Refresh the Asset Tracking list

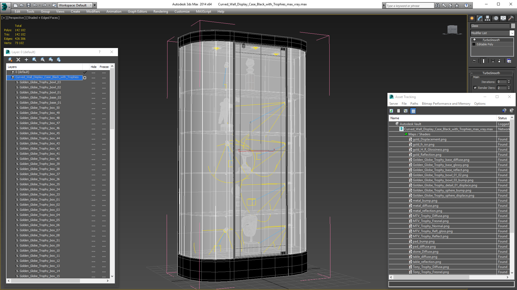pos(391,111)
